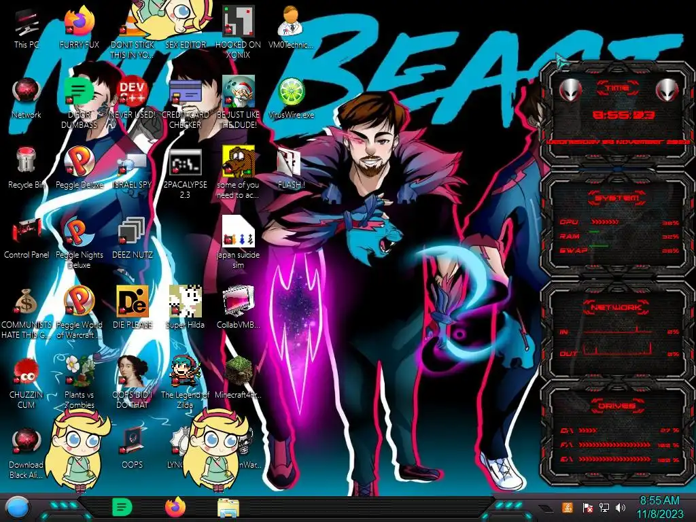Open the Action Center flag tray icon
Screen dimensions: 696x522
click(587, 507)
